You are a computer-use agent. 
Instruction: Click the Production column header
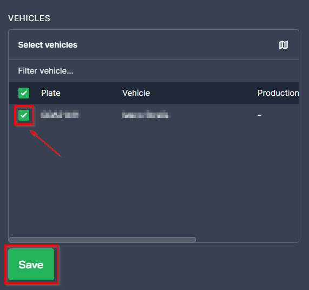click(278, 93)
